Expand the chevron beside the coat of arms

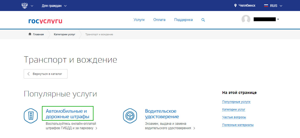pyautogui.click(x=32, y=6)
